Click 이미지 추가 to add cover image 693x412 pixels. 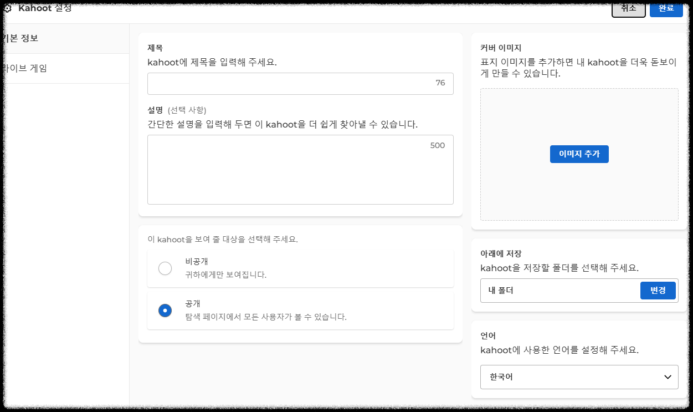pyautogui.click(x=579, y=154)
